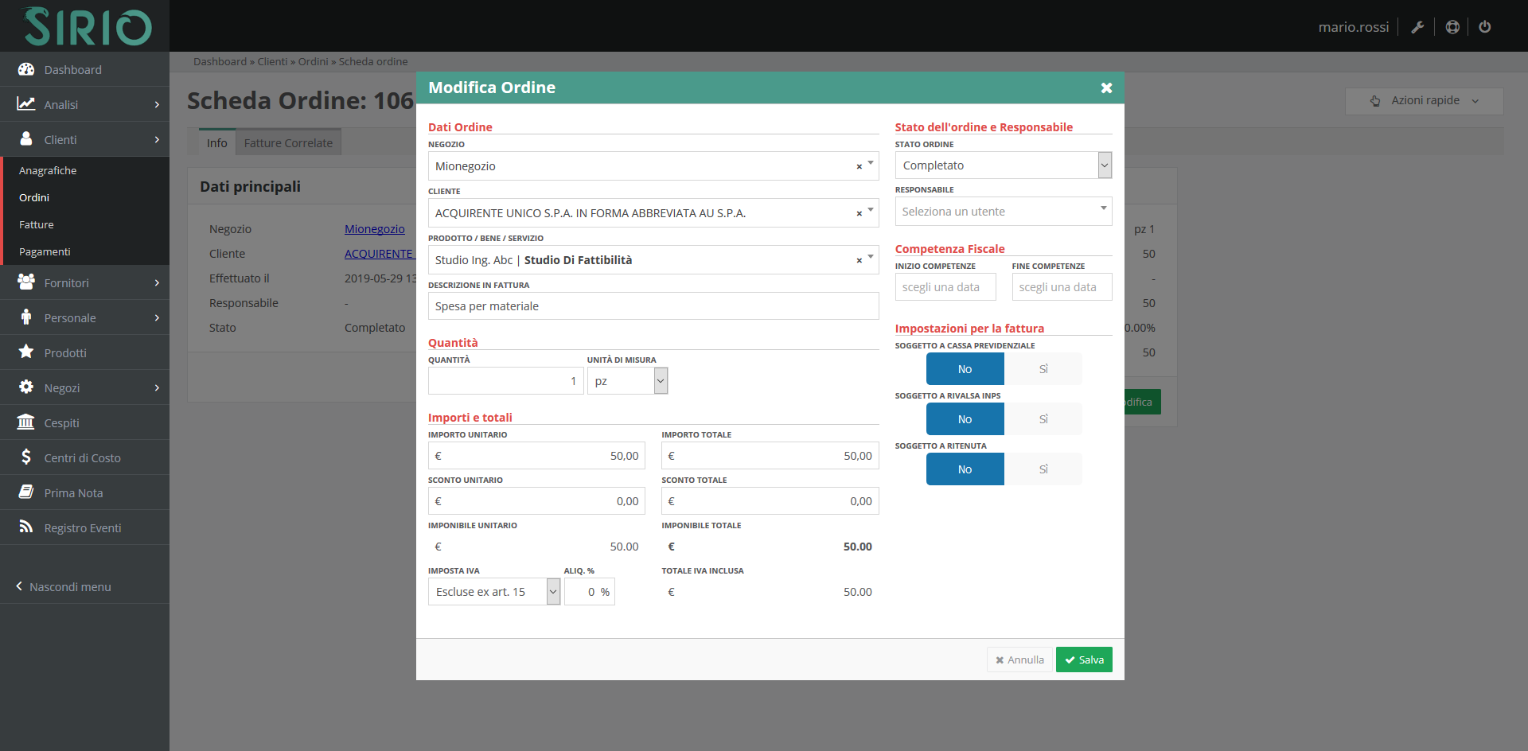This screenshot has width=1528, height=751.
Task: Enable Soggetto a Rivalsa INPS
Action: click(x=1043, y=418)
